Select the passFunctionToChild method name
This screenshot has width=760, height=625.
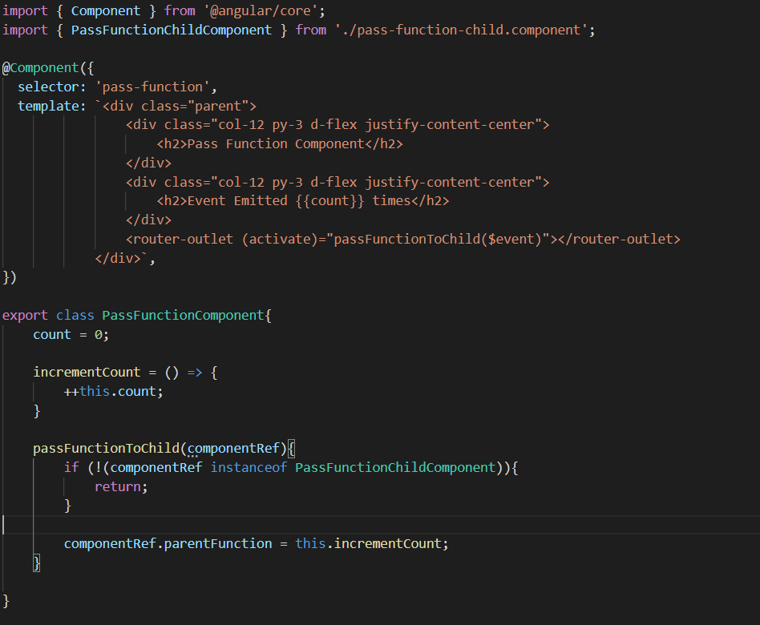[x=109, y=448]
